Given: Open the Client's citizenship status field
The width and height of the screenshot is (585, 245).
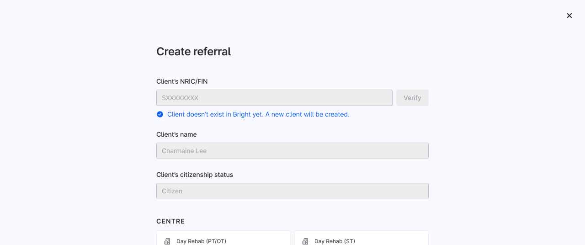Looking at the screenshot, I should point(292,191).
